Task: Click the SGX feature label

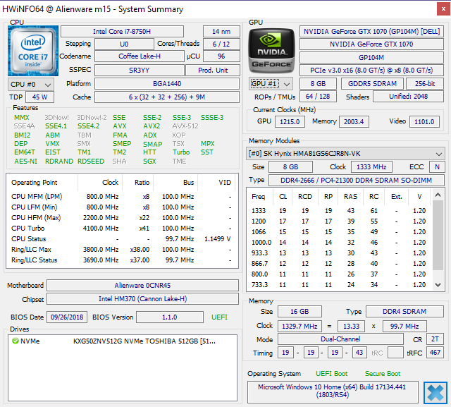Action: pos(149,162)
